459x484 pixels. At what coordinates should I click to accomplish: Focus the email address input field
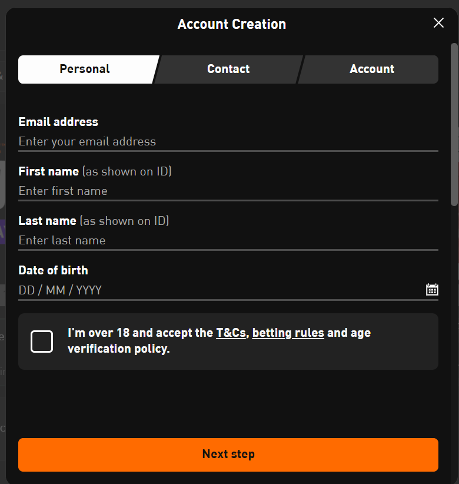[228, 142]
